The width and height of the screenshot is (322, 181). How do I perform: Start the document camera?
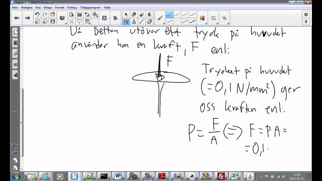[x=87, y=15]
